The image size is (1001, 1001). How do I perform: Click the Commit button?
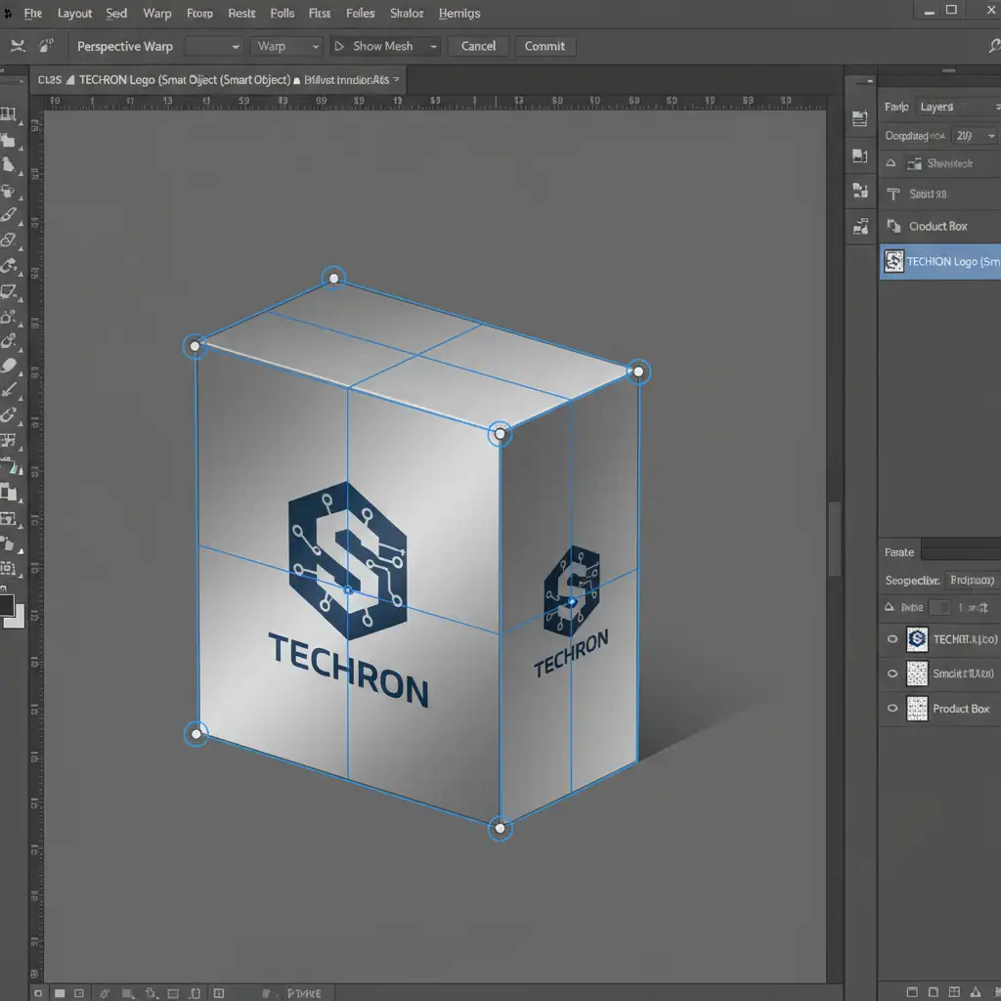pos(544,46)
